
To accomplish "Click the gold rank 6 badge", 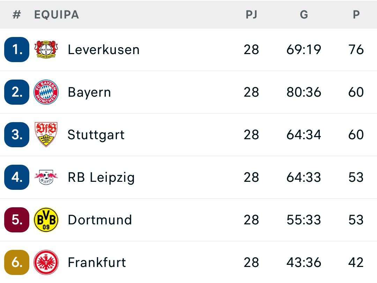I will [x=17, y=262].
